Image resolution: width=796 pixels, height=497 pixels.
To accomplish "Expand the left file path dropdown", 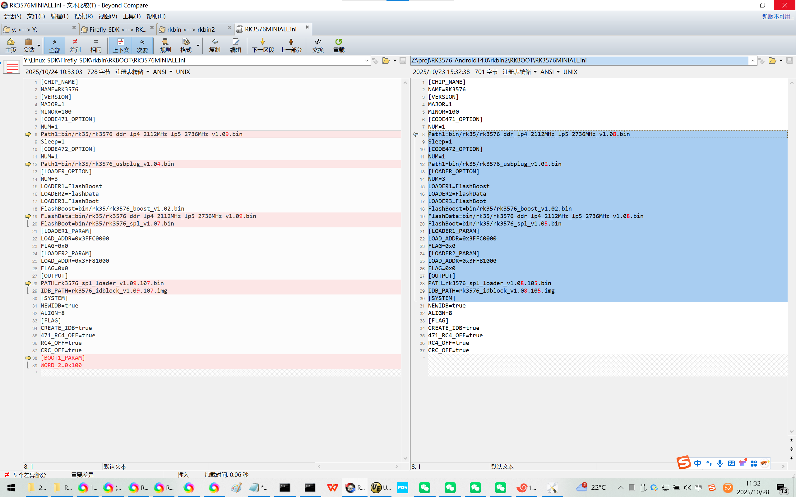I will coord(366,61).
